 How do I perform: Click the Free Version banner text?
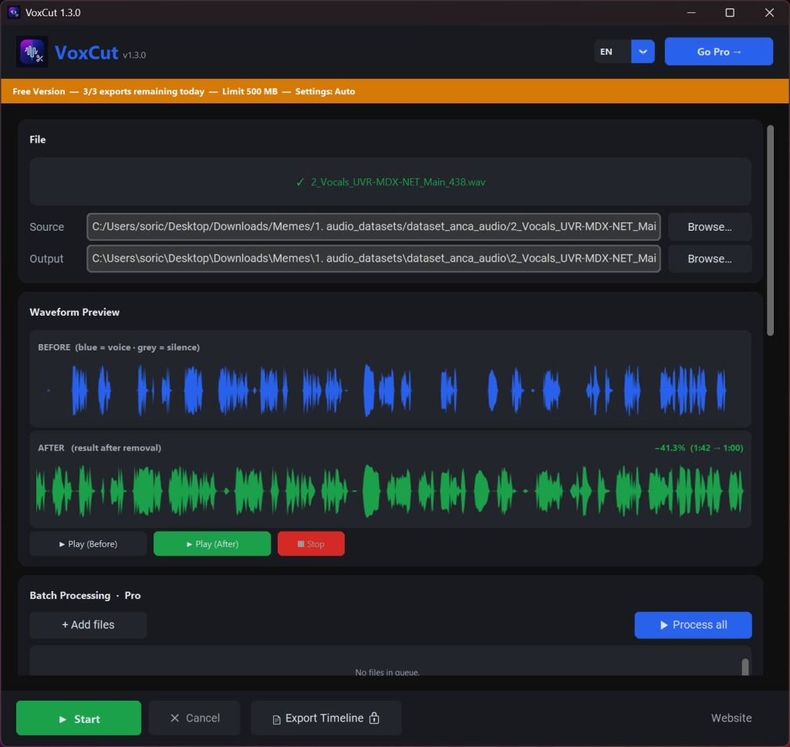pyautogui.click(x=39, y=91)
